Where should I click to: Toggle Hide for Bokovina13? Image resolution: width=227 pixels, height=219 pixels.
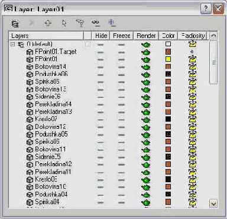[x=100, y=90]
